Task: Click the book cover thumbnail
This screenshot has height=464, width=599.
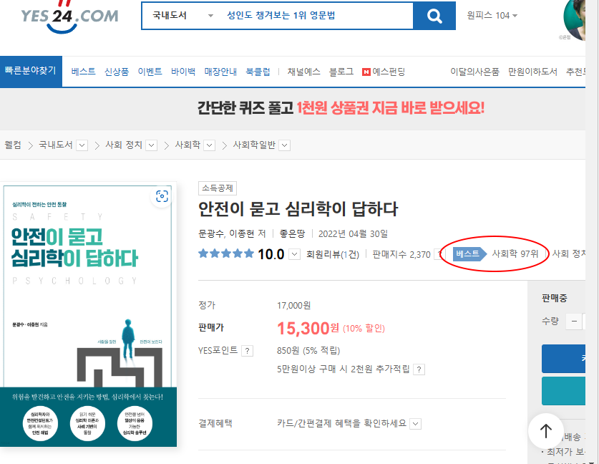Action: tap(88, 315)
